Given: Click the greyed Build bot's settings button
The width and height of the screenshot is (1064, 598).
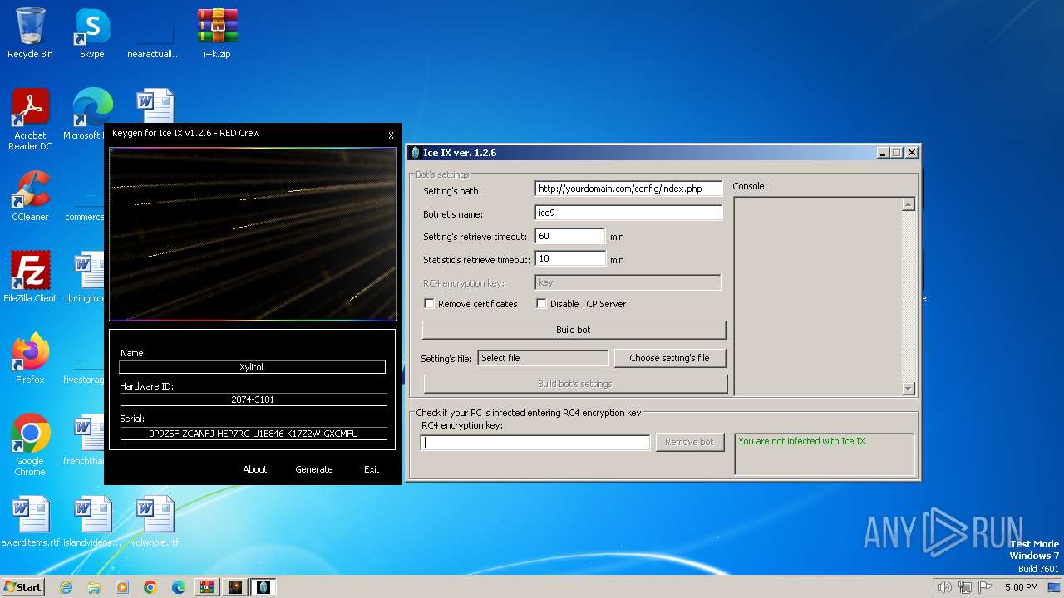Looking at the screenshot, I should point(575,384).
